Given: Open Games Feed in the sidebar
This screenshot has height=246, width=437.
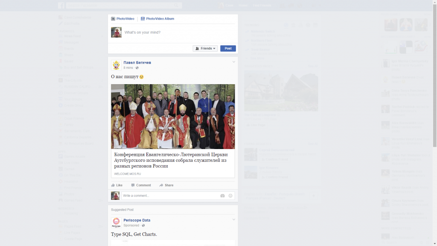Looking at the screenshot, I should (73, 200).
